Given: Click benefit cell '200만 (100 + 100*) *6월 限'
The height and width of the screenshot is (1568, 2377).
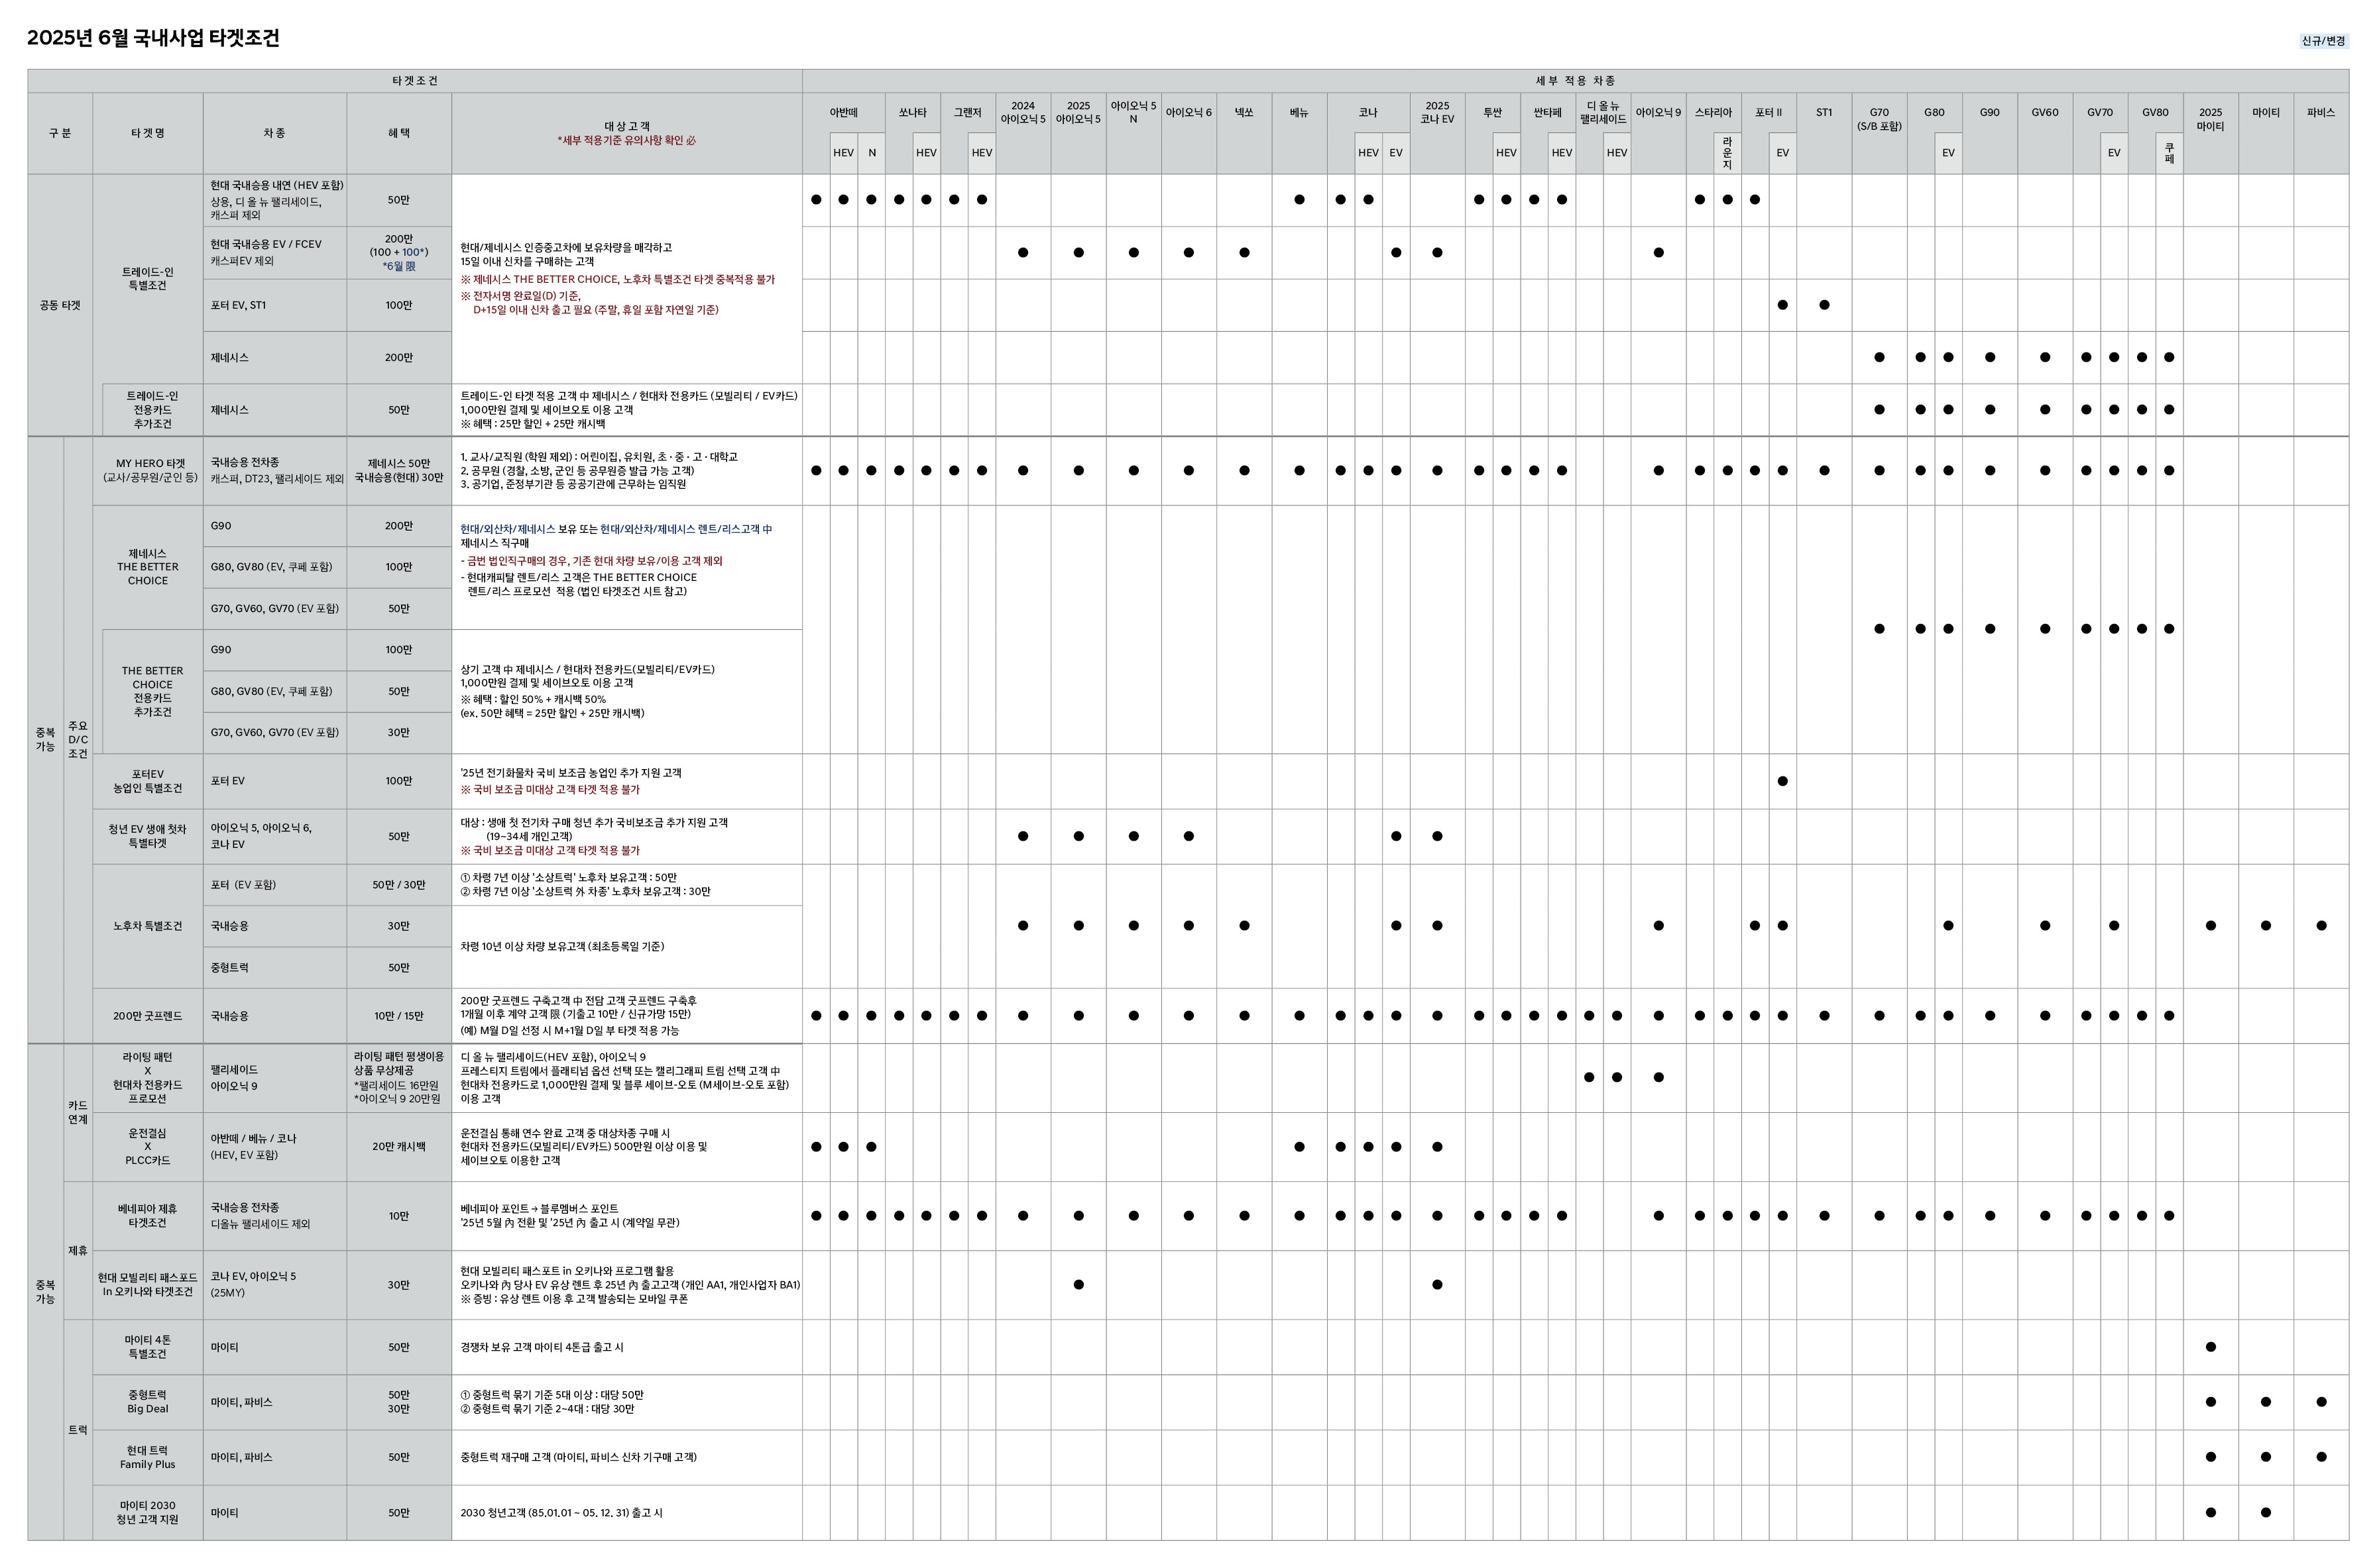Looking at the screenshot, I should coord(399,253).
